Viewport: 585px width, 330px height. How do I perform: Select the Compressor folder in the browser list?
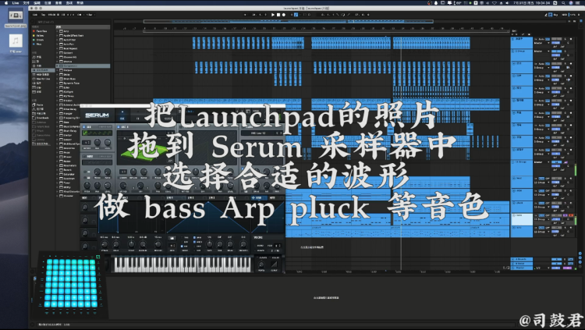[72, 66]
